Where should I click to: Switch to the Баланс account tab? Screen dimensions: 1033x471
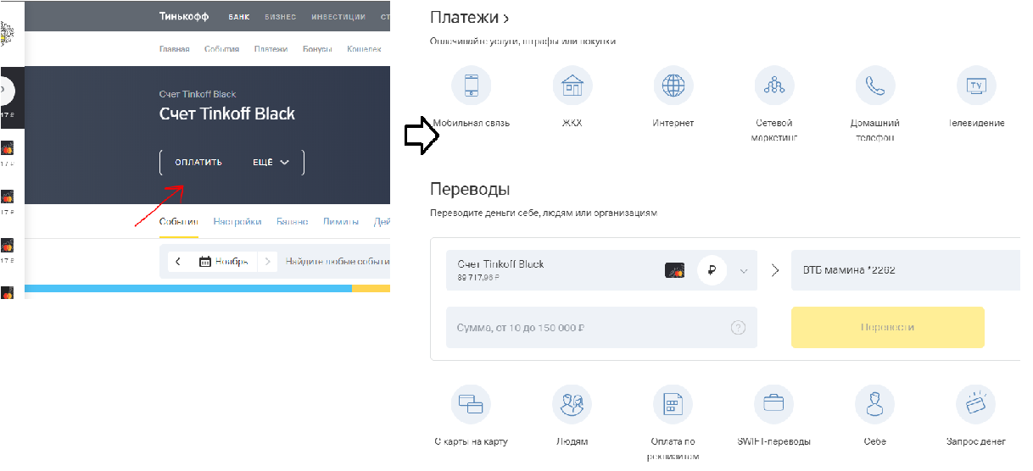point(293,222)
